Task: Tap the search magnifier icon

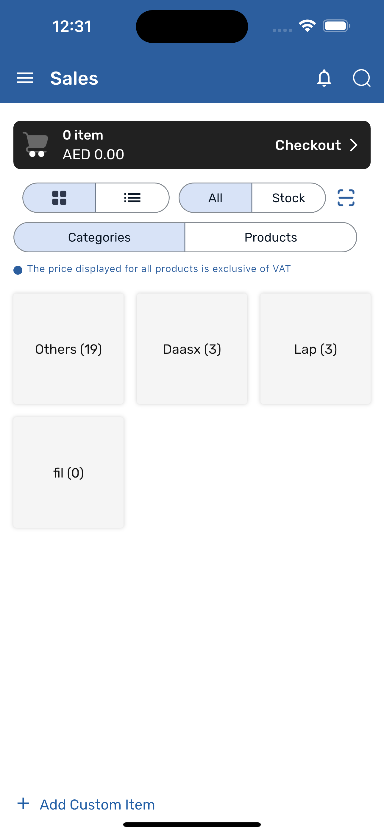Action: click(361, 78)
